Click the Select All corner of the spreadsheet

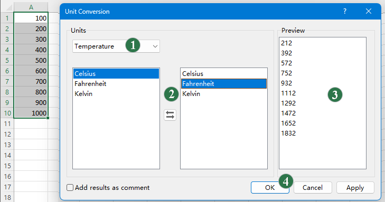(x=7, y=7)
